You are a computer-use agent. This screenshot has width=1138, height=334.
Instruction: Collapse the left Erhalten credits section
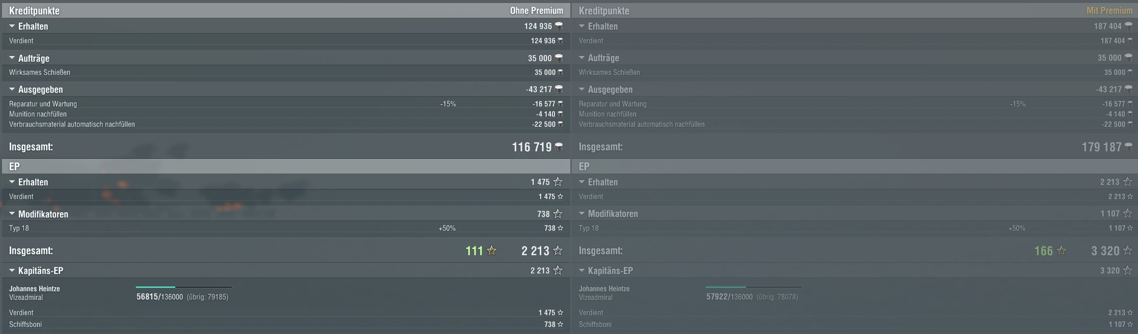click(x=12, y=26)
